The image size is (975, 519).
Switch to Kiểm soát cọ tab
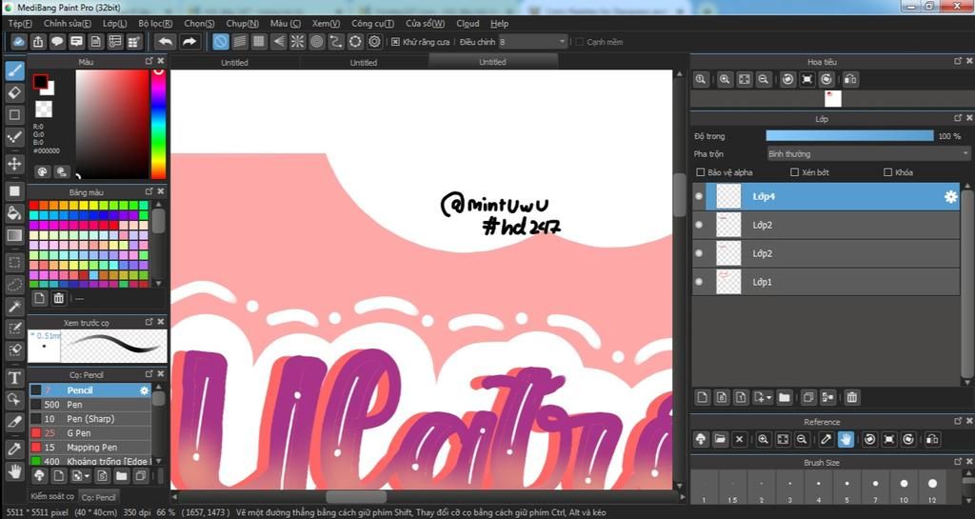52,496
